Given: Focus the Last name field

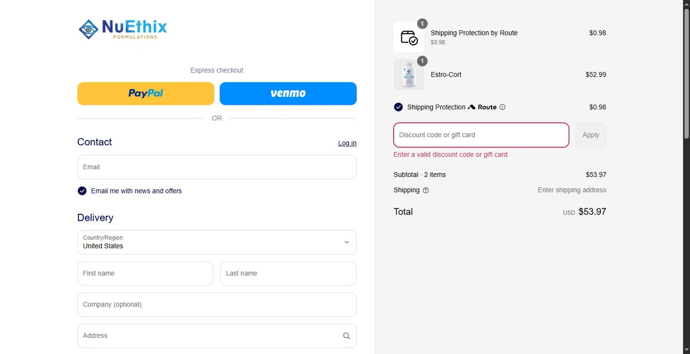Looking at the screenshot, I should coord(288,274).
